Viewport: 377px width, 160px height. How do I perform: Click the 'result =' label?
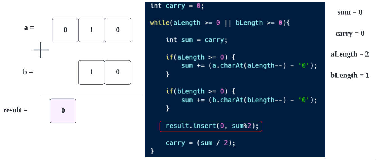(x=15, y=110)
